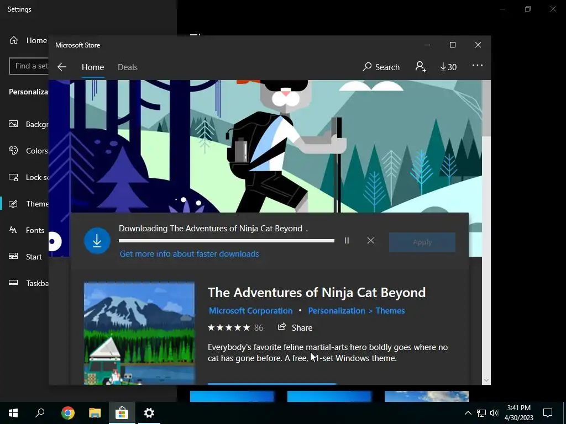This screenshot has height=424, width=566.
Task: Open File Explorer from taskbar
Action: tap(95, 413)
